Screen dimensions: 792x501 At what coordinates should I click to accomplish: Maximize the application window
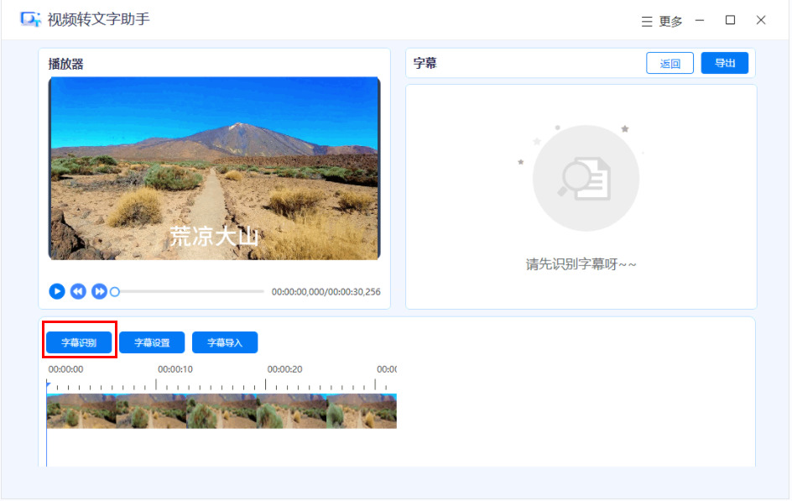click(x=730, y=20)
